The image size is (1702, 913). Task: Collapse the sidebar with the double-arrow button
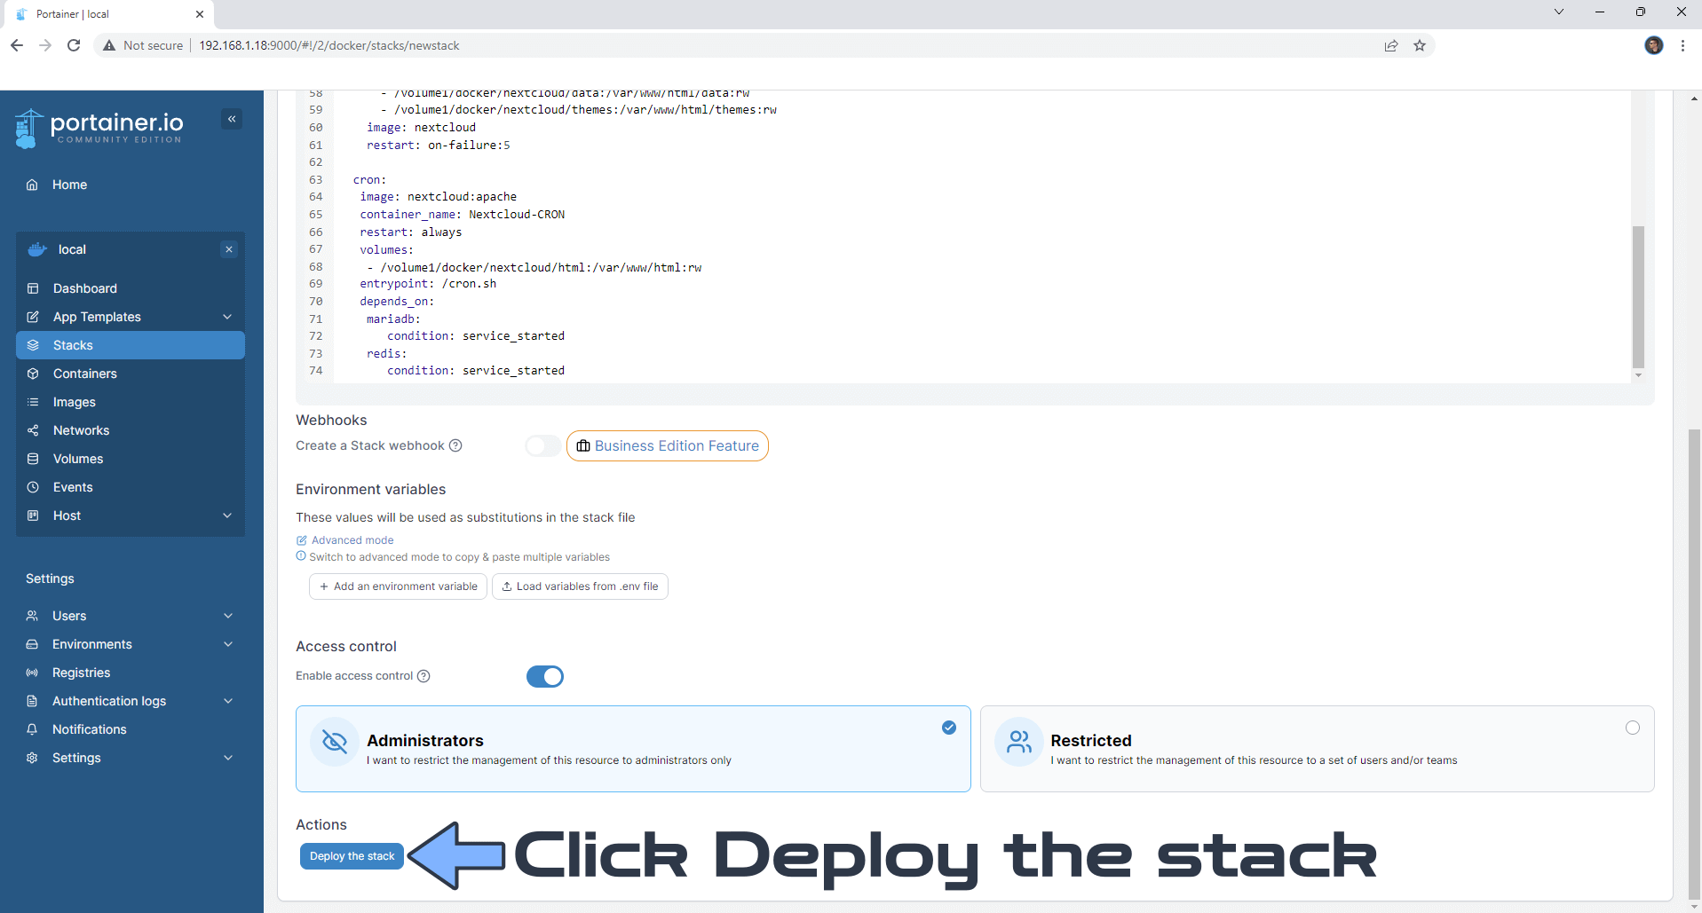232,118
